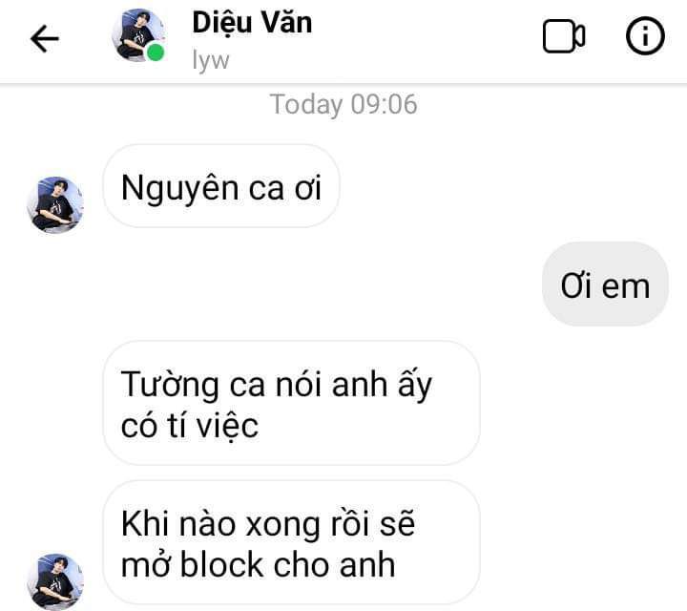Click the Diệu Văn contact name
The height and width of the screenshot is (611, 687).
(252, 23)
